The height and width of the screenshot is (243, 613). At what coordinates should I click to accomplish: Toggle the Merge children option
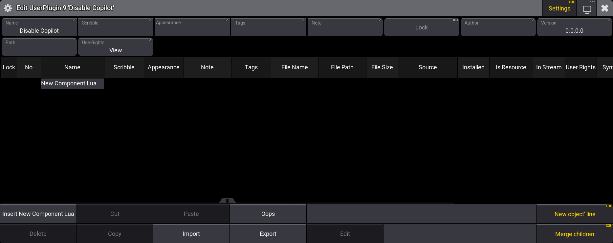tap(574, 234)
